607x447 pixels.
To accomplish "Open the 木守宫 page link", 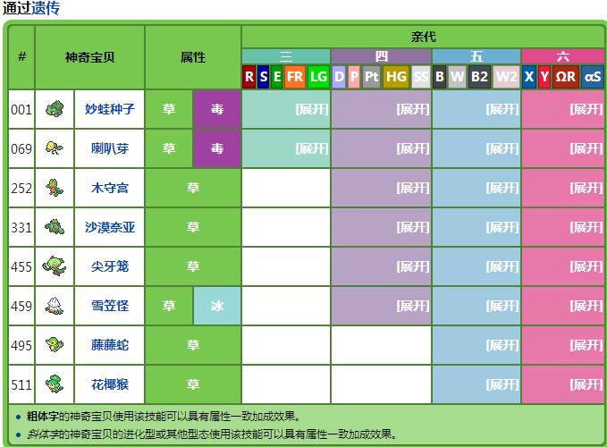I will [110, 188].
